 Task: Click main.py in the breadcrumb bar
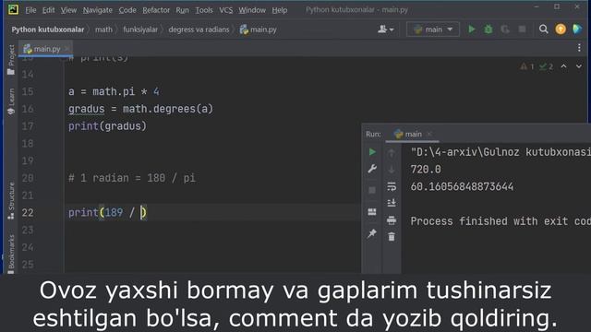(x=259, y=30)
